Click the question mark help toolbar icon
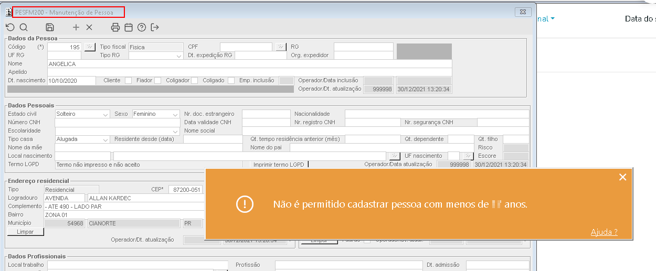 click(142, 27)
